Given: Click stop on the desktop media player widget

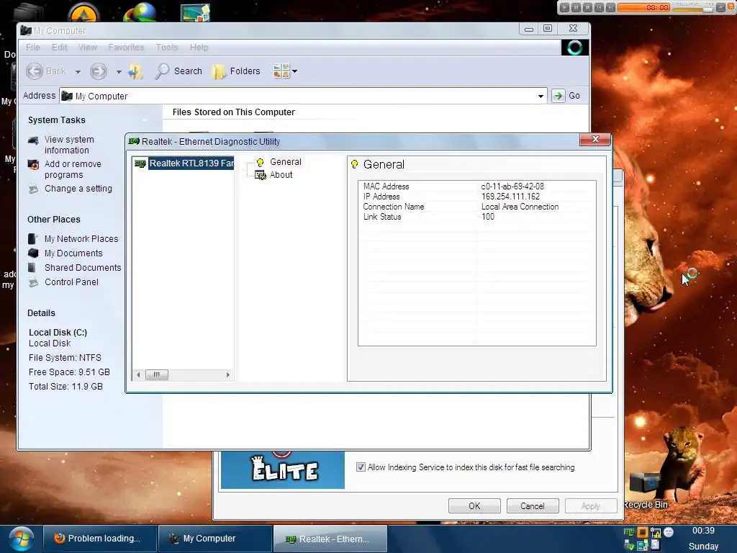Looking at the screenshot, I should coord(587,7).
